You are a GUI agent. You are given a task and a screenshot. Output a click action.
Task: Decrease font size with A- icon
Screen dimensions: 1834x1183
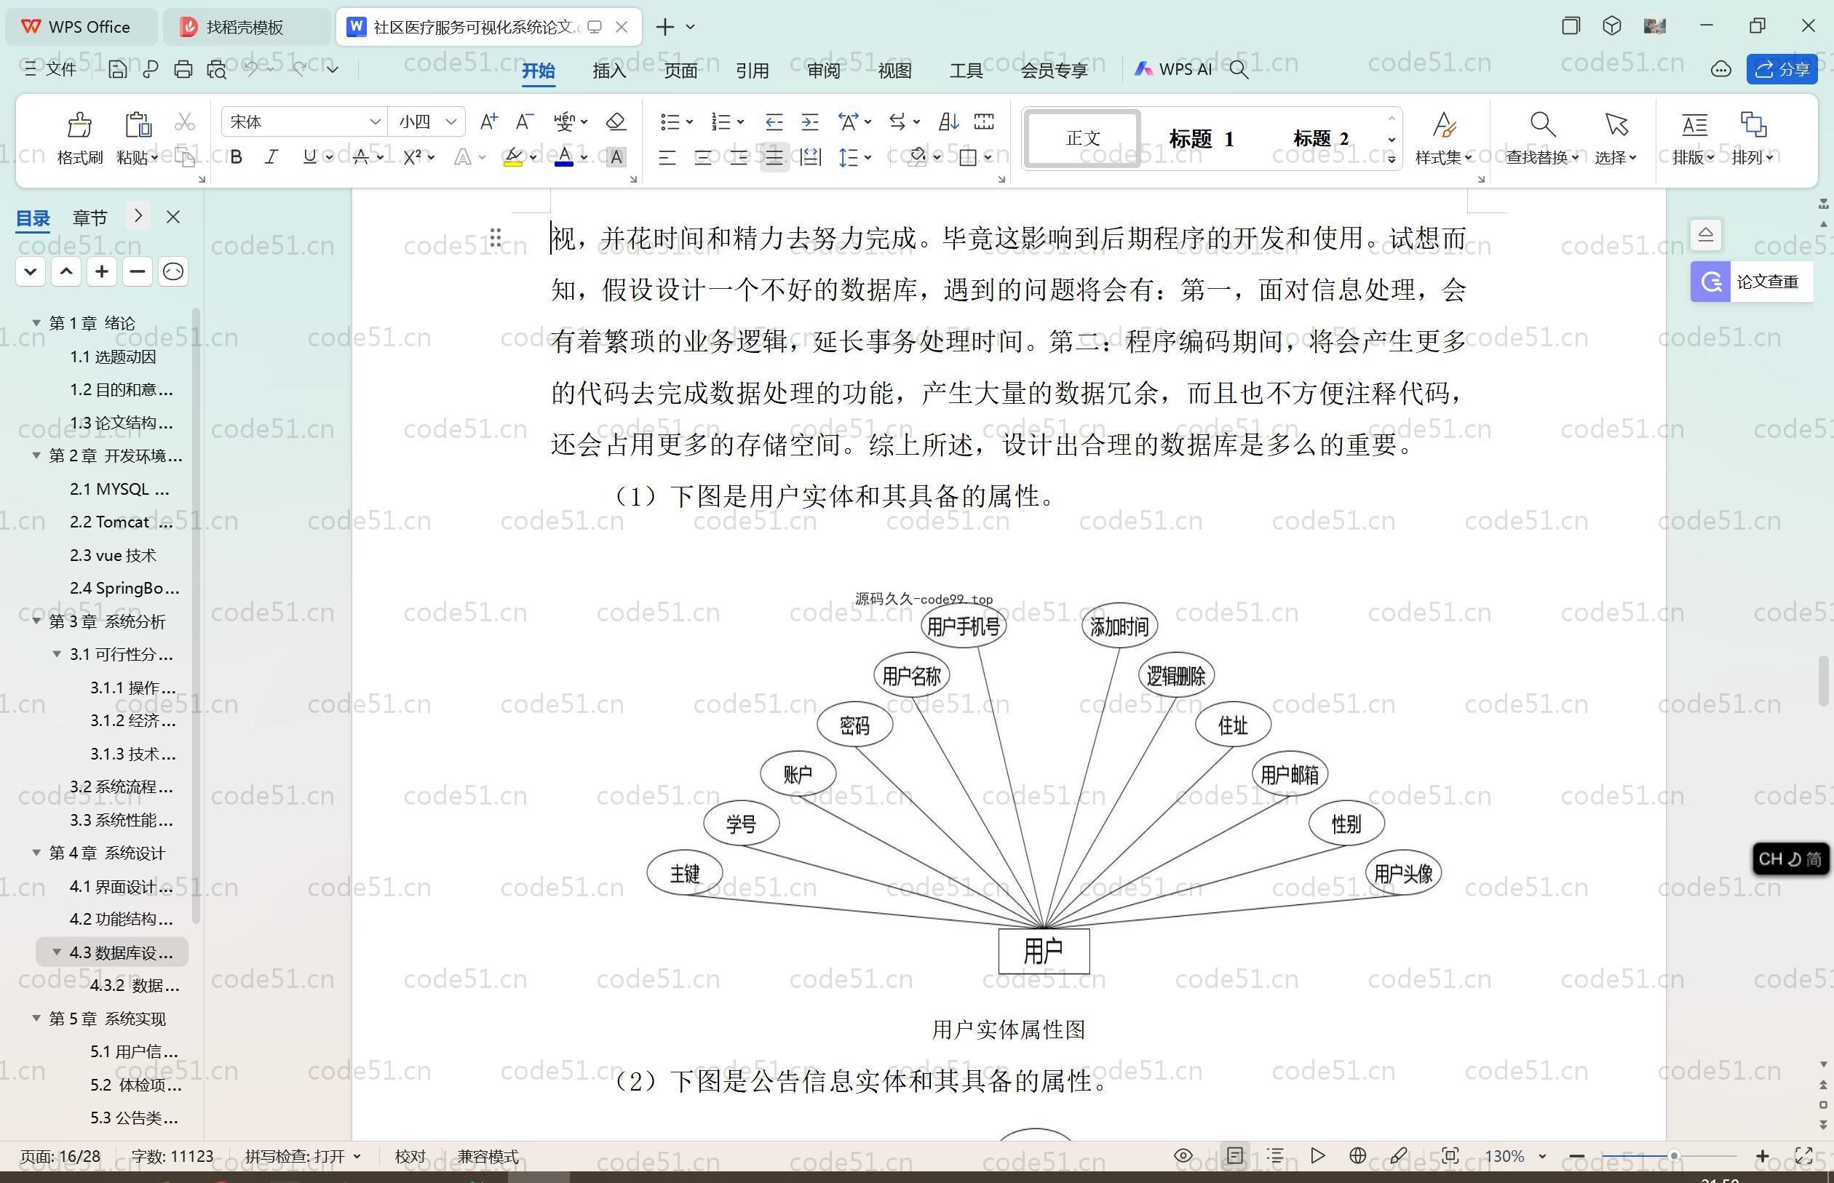(x=525, y=122)
